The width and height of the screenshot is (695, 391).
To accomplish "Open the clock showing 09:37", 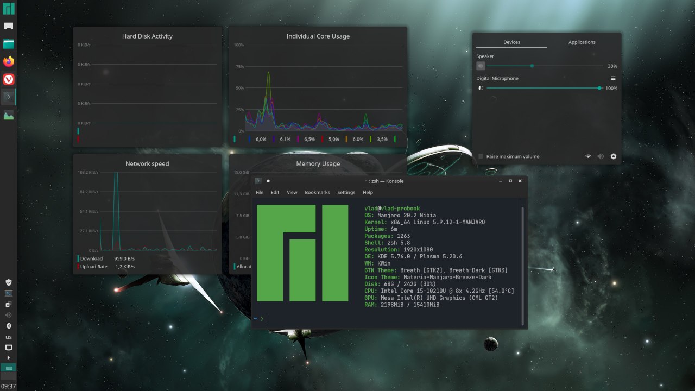I will click(9, 386).
